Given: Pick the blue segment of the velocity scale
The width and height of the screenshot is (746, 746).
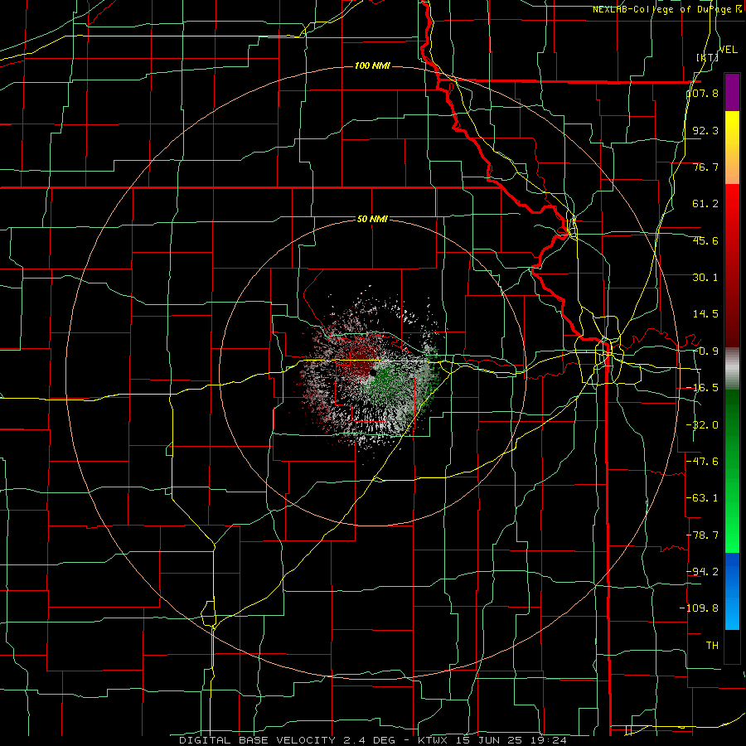Looking at the screenshot, I should click(732, 591).
